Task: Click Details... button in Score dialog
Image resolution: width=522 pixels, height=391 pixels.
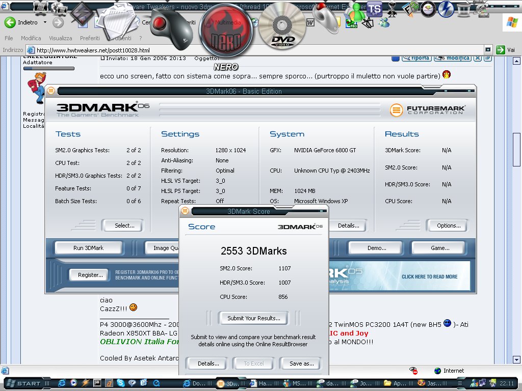Action: tap(208, 364)
